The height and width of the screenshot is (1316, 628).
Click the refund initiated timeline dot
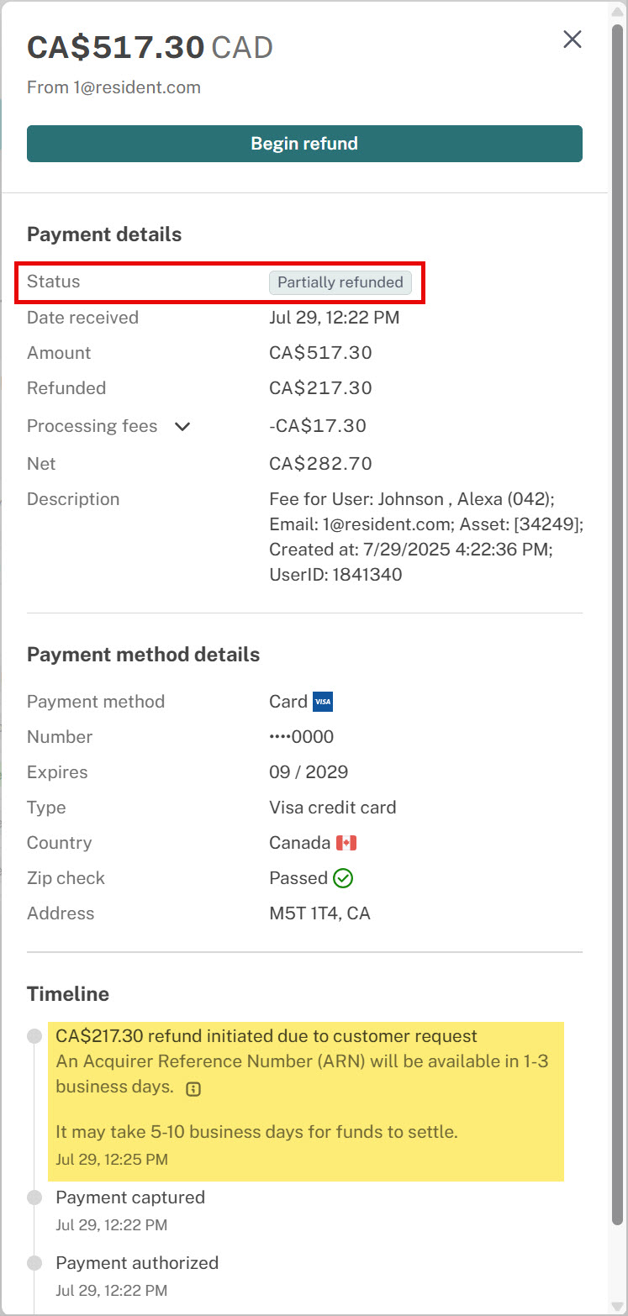[34, 1037]
